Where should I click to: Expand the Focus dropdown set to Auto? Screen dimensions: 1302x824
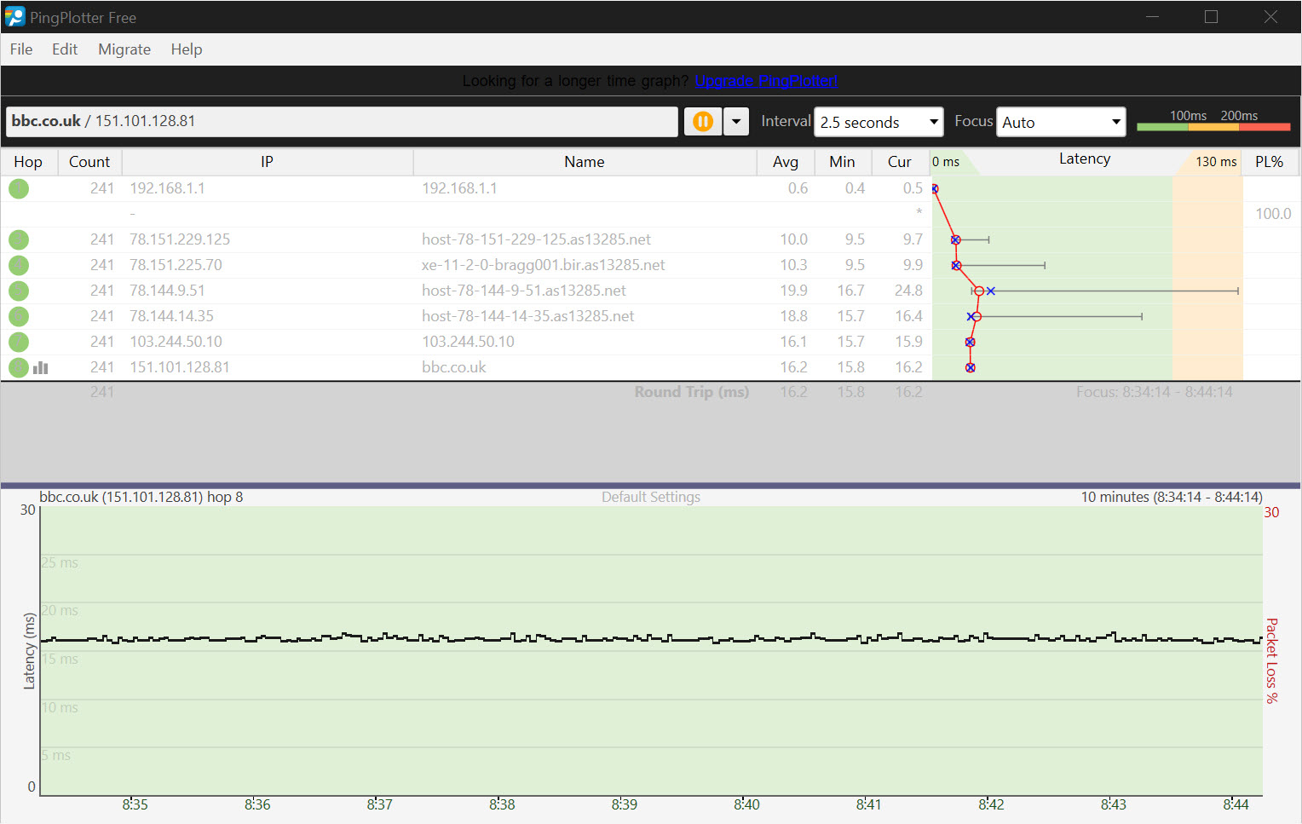pyautogui.click(x=1061, y=122)
